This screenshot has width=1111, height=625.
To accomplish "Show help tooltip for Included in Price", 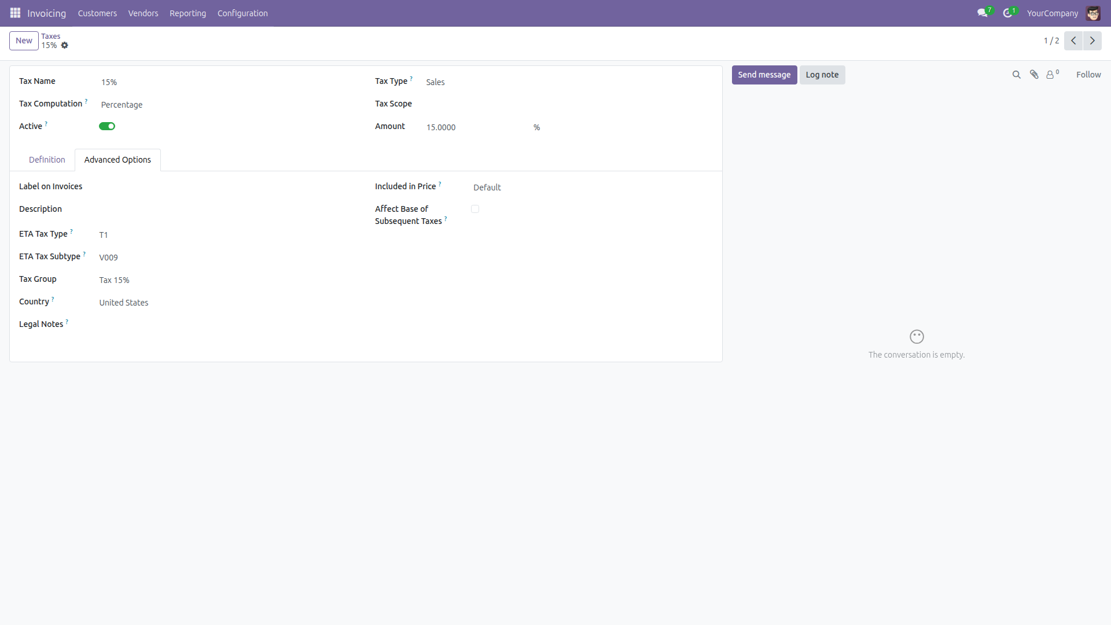I will (x=440, y=184).
